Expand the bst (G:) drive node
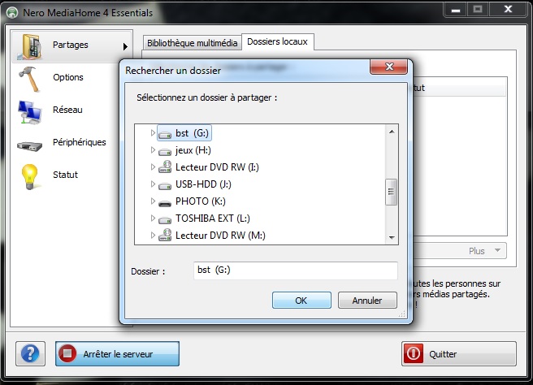 (x=153, y=132)
